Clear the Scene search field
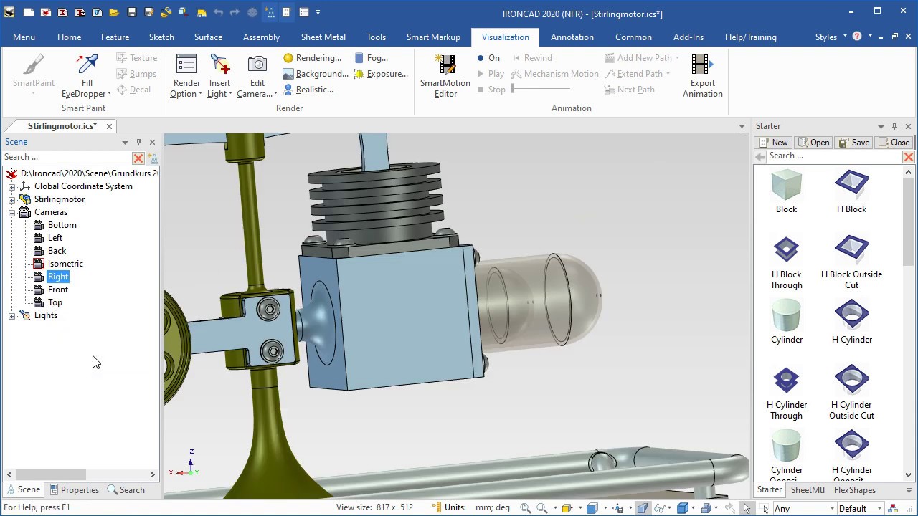This screenshot has height=516, width=918. (x=138, y=158)
